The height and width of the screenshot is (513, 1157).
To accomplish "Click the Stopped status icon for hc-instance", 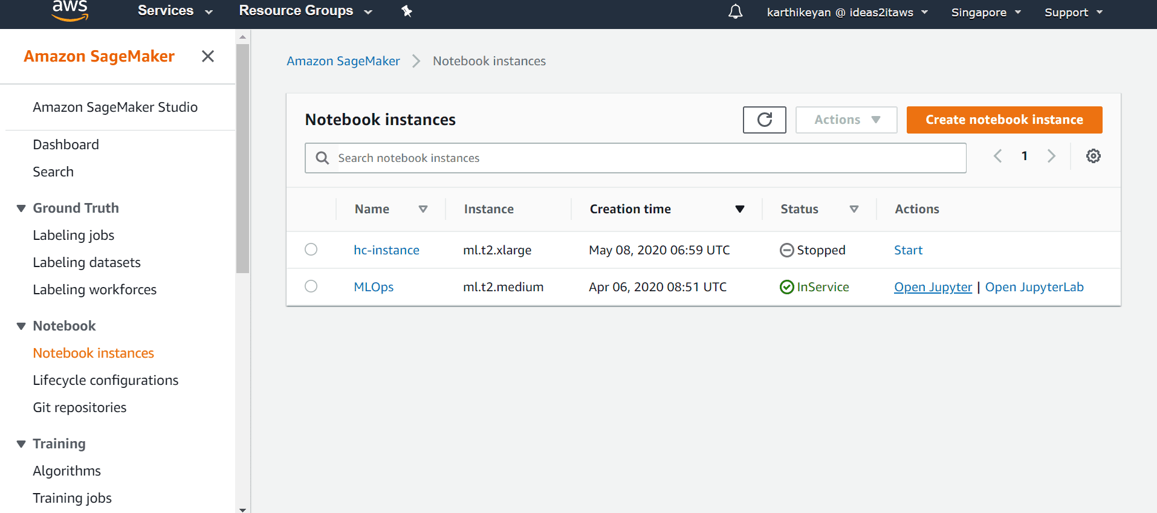I will click(x=786, y=250).
